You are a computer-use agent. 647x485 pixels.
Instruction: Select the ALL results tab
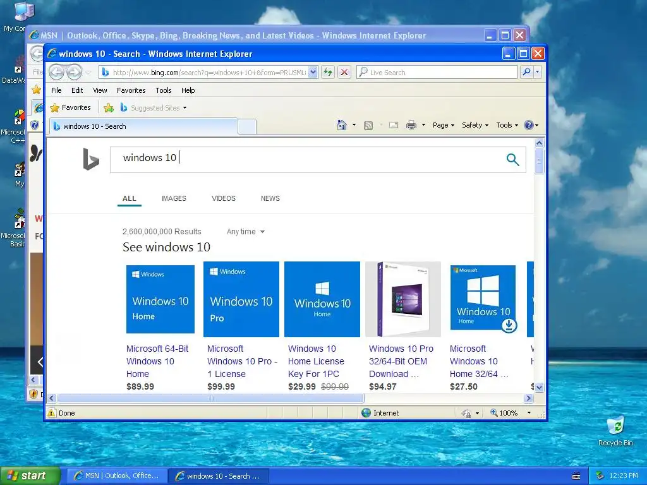(x=129, y=198)
